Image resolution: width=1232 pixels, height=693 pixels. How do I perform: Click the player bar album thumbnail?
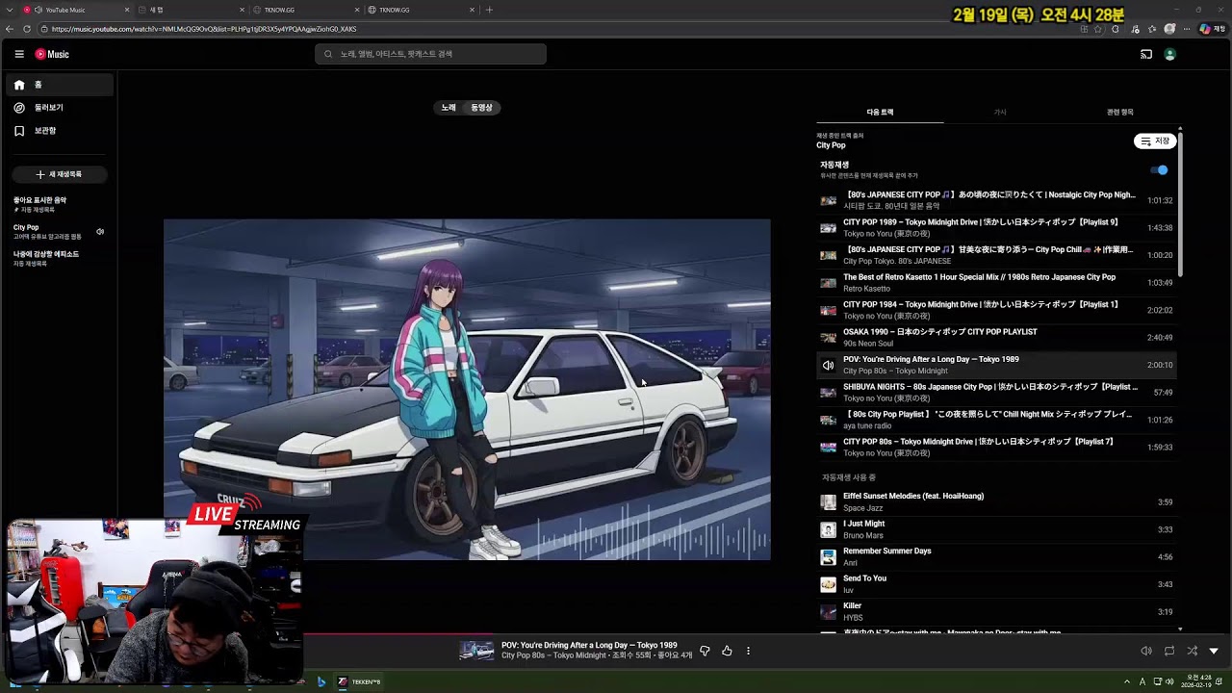click(x=476, y=652)
